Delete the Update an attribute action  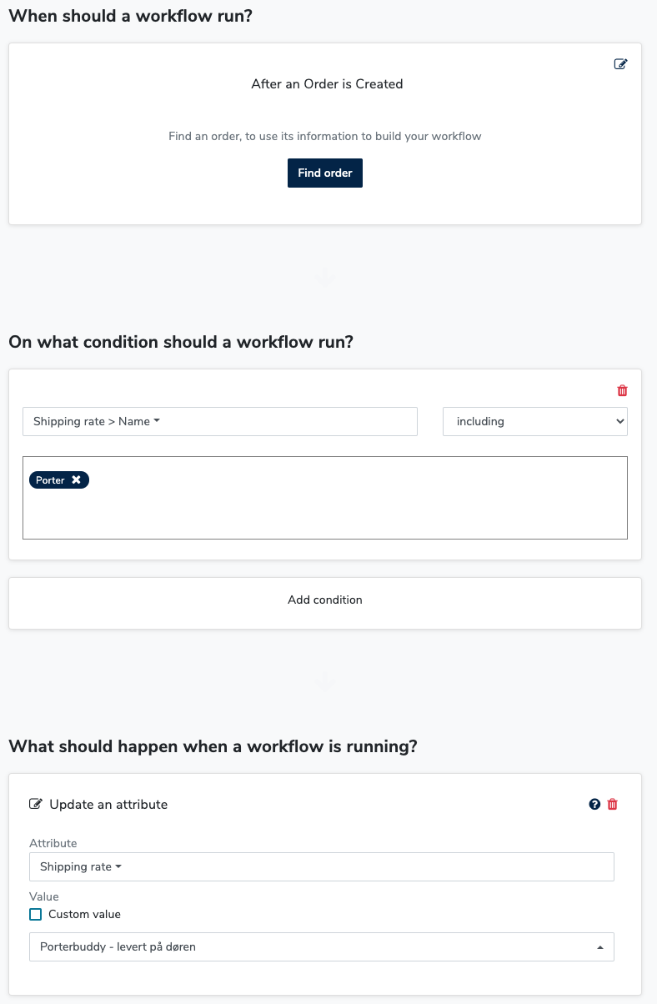click(613, 805)
